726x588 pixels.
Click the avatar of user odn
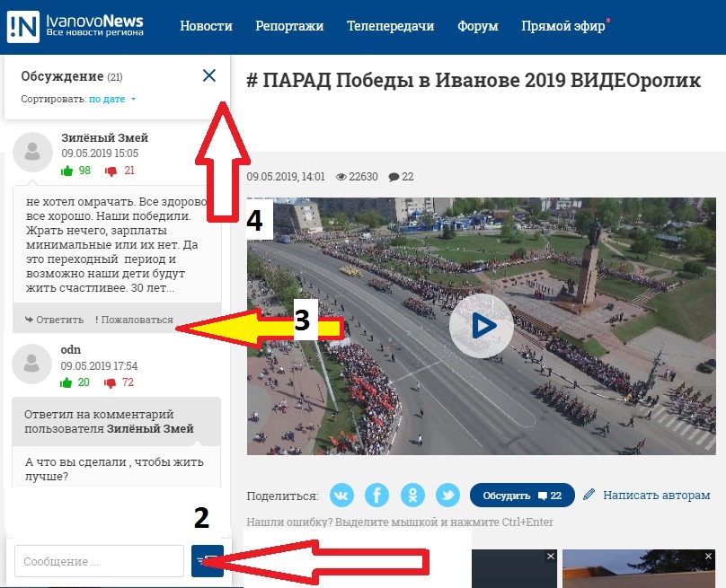(x=31, y=364)
